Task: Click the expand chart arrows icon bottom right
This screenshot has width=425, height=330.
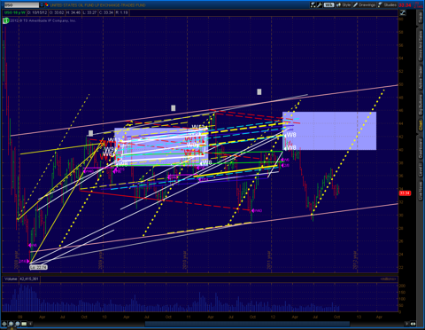Action: [x=413, y=324]
